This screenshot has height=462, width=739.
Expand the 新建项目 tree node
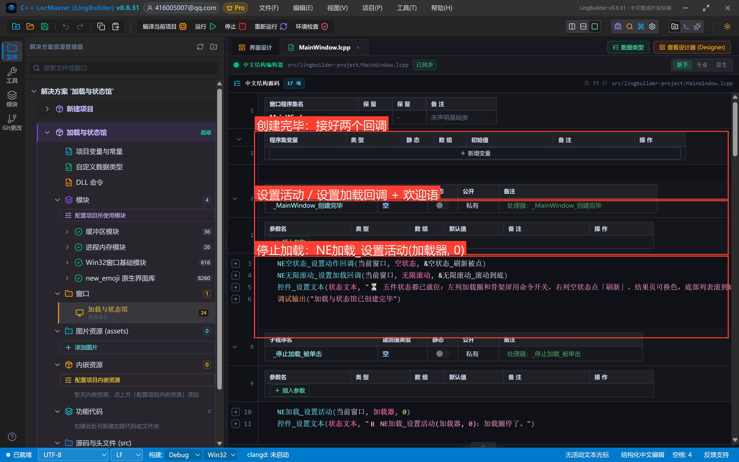[x=47, y=109]
